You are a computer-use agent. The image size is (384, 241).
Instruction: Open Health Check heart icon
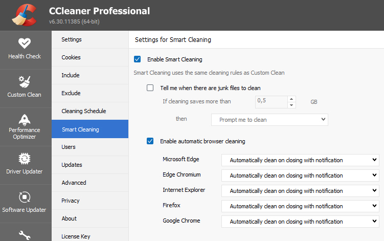click(25, 43)
